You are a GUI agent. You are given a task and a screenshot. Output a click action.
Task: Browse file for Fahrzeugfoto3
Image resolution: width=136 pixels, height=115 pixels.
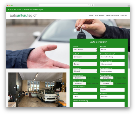[79, 83]
